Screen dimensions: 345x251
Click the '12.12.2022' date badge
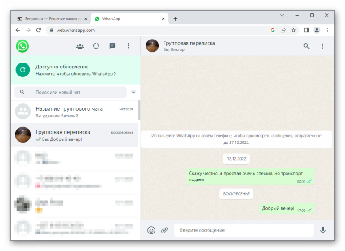coord(236,159)
